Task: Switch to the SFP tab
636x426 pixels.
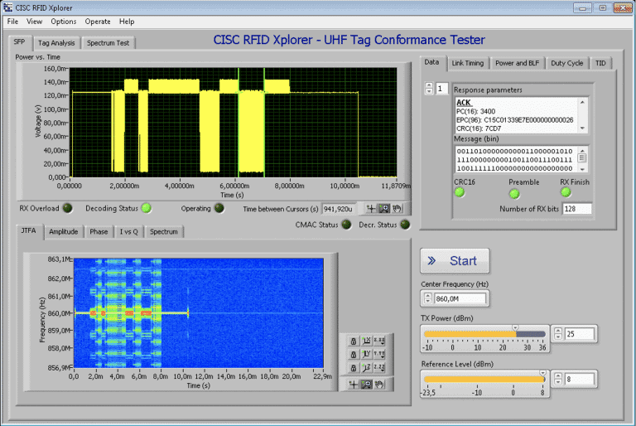Action: pyautogui.click(x=20, y=41)
